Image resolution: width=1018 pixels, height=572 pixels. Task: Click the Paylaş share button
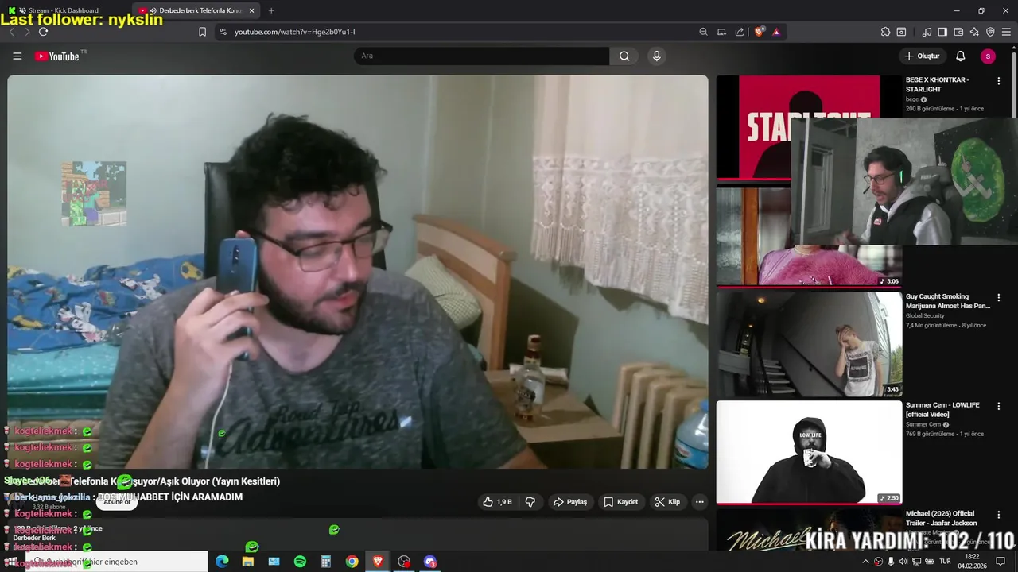point(569,502)
